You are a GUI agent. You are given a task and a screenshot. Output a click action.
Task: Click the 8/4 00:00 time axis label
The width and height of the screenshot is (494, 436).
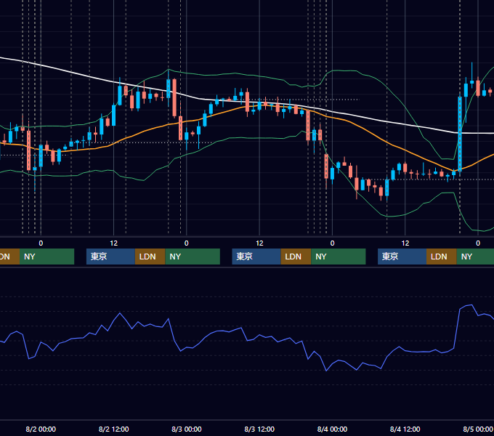tap(332, 429)
